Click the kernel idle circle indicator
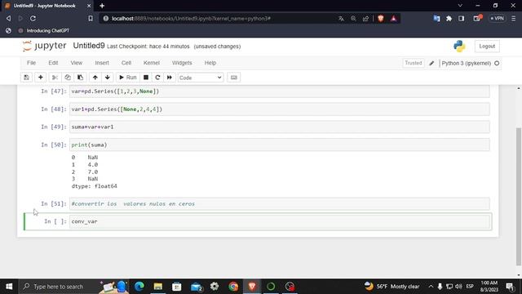This screenshot has width=522, height=294. 497,63
